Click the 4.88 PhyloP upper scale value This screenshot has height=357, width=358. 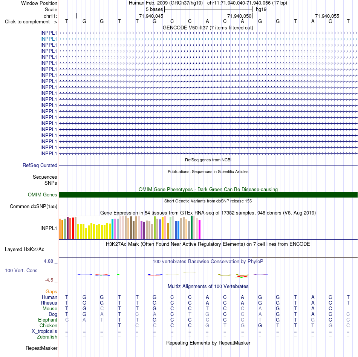(48, 261)
